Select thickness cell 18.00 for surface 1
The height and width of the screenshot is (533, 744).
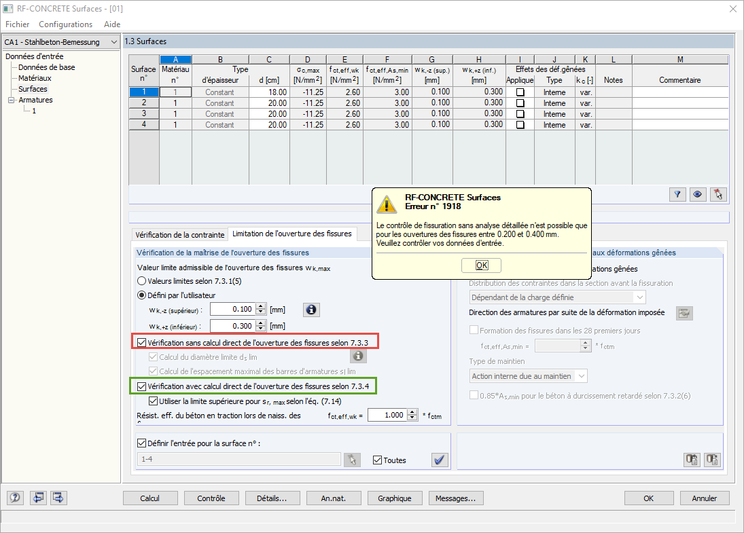pos(269,92)
